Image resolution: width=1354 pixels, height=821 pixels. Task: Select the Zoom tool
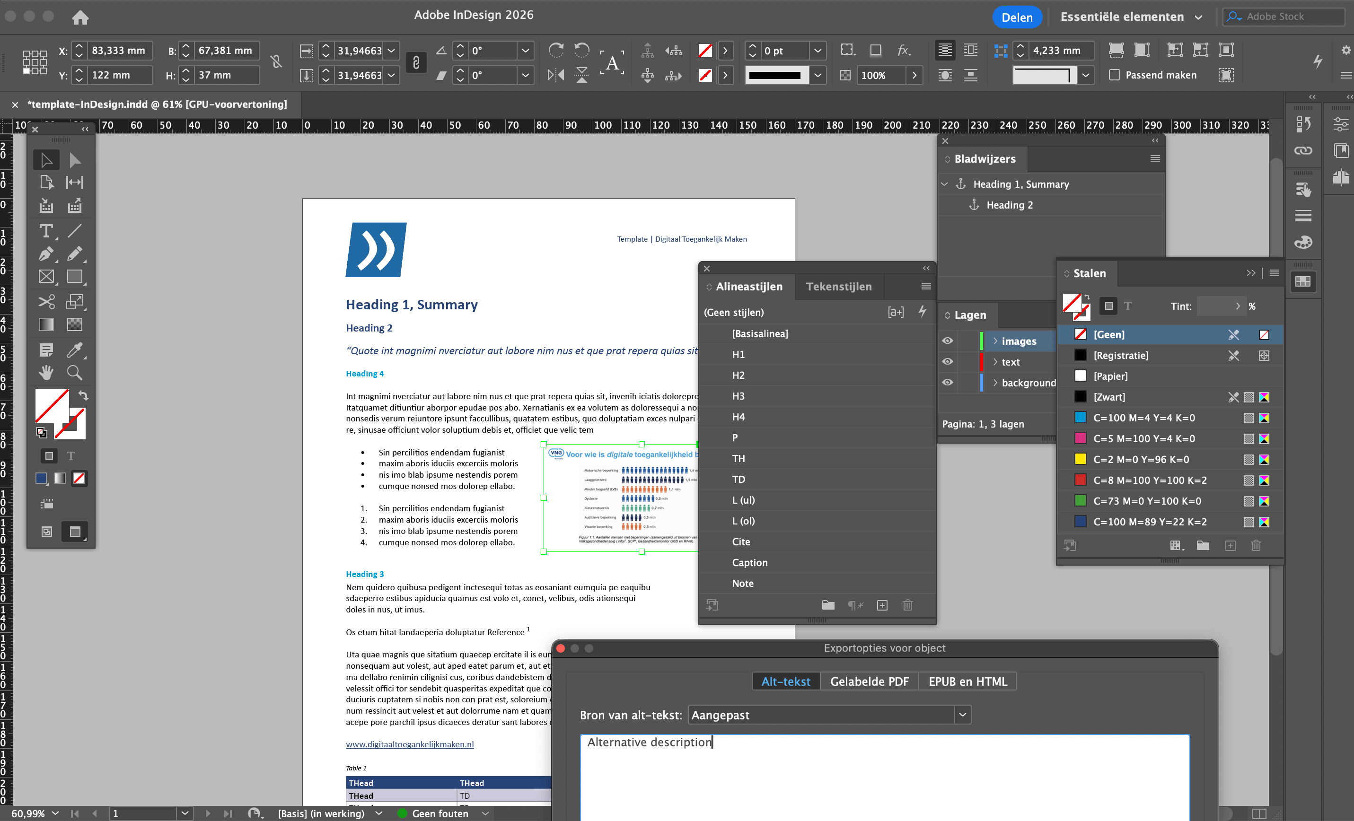75,372
